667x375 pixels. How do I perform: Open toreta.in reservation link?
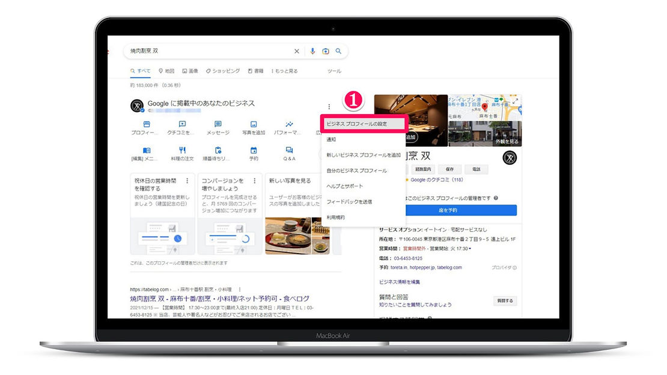click(398, 268)
